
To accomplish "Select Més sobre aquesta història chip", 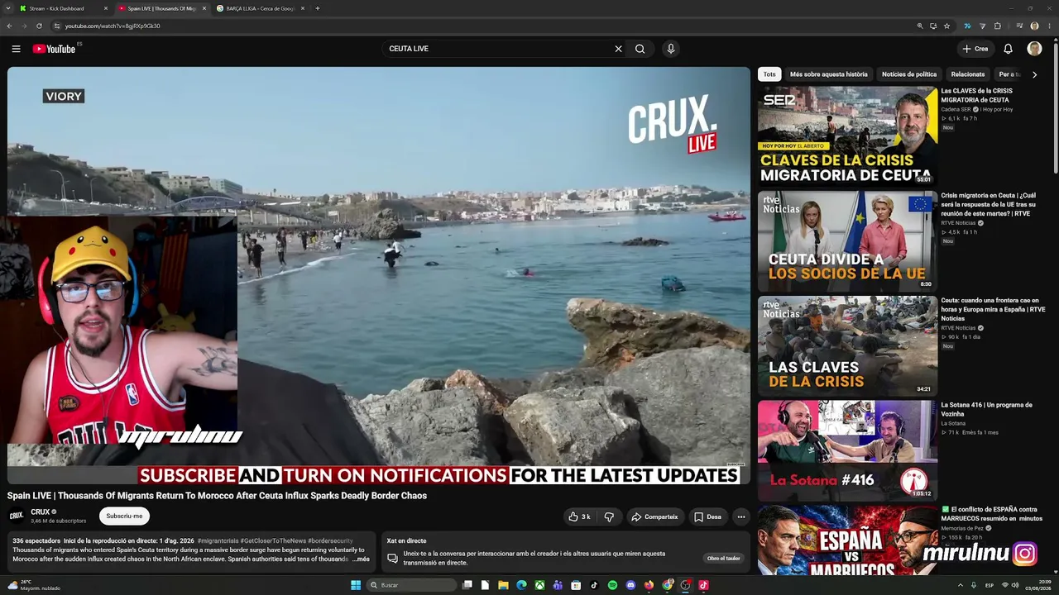I will 829,74.
